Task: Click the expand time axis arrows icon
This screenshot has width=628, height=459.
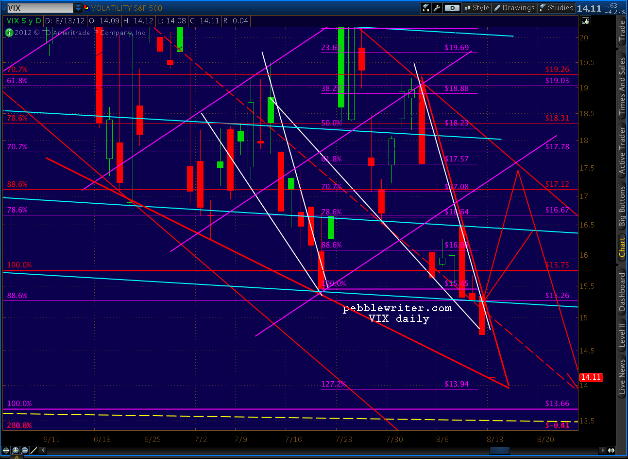Action: [x=611, y=450]
